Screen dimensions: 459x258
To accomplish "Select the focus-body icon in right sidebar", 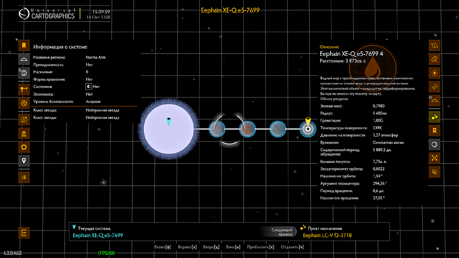I will [435, 158].
